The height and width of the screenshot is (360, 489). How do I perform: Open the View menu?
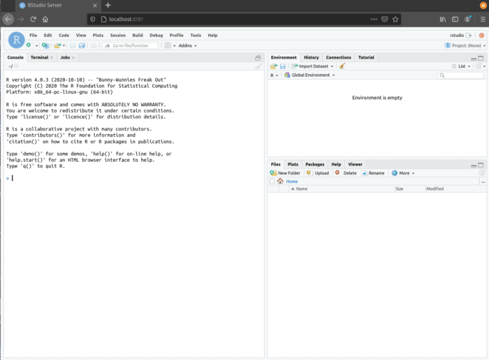81,35
